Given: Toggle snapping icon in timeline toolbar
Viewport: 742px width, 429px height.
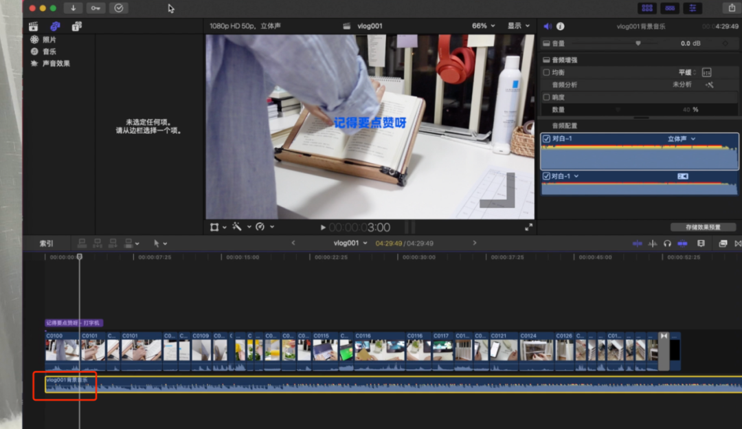Looking at the screenshot, I should click(x=682, y=243).
